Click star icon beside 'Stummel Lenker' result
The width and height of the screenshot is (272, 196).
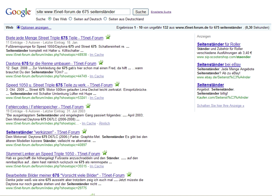pos(105,153)
